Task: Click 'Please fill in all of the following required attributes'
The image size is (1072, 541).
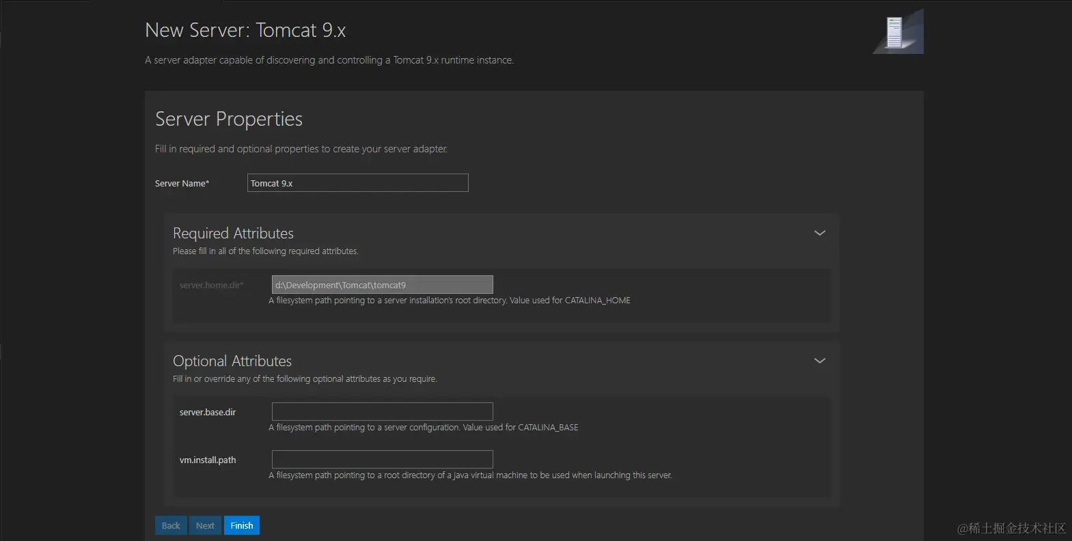Action: pos(265,251)
